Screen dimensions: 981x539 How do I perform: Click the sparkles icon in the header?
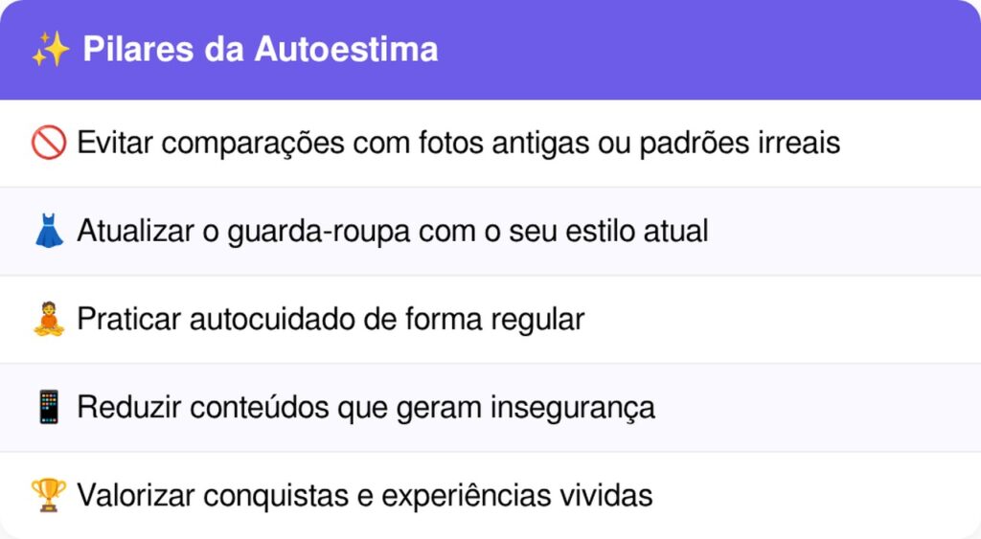pos(50,50)
